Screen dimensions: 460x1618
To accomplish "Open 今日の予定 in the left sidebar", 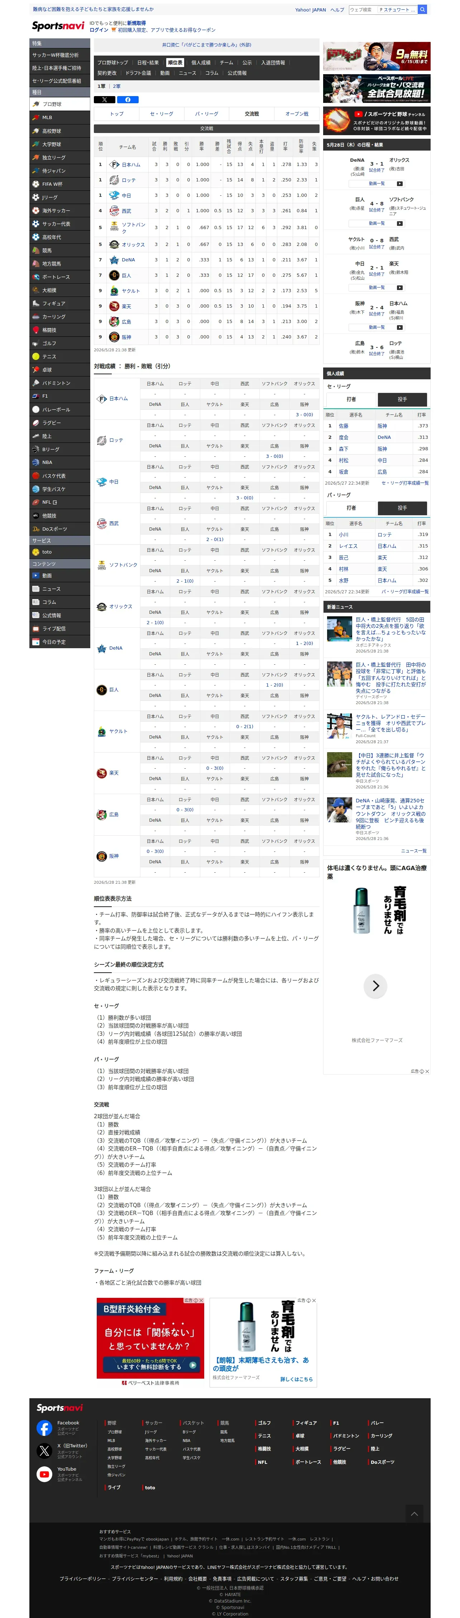I will (x=59, y=642).
